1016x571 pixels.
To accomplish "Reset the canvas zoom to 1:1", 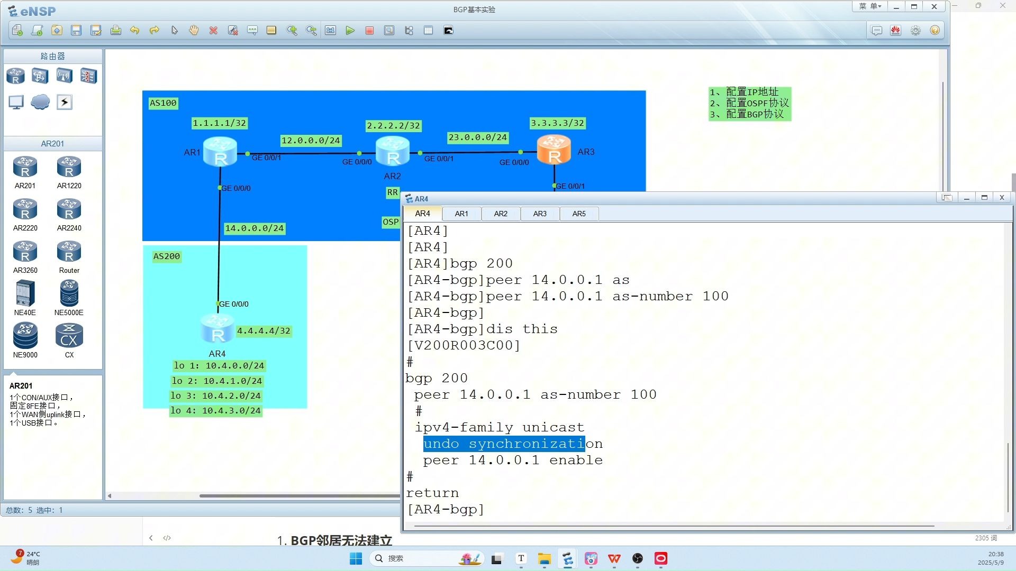I will [x=331, y=31].
